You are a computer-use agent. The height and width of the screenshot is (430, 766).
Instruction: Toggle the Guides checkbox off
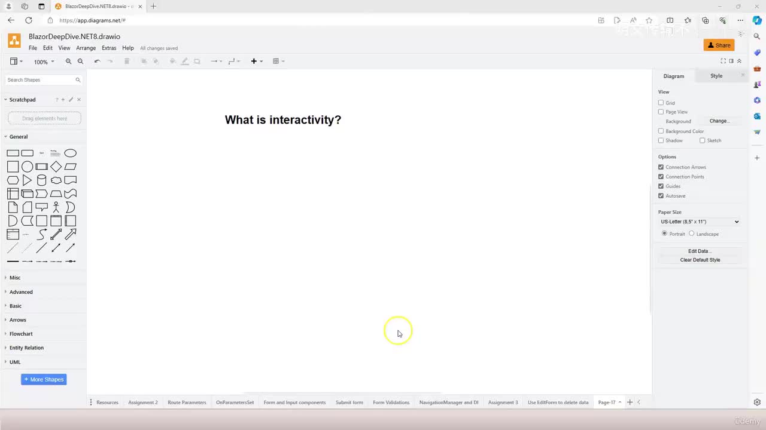(x=661, y=186)
